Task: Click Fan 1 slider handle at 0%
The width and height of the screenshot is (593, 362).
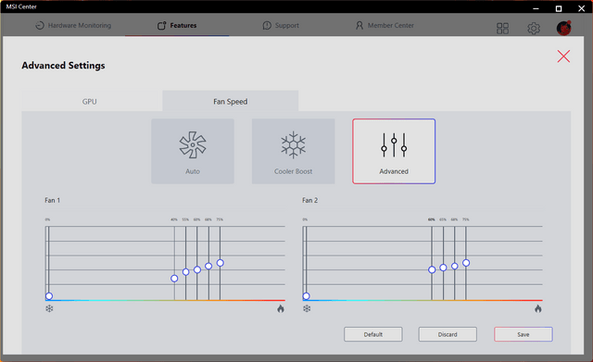Action: point(49,296)
